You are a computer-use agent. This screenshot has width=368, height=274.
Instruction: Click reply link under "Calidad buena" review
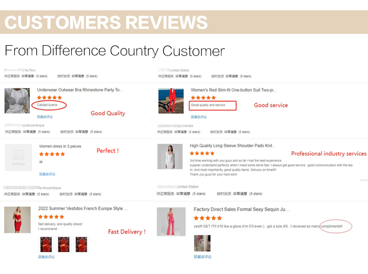[x=45, y=117]
